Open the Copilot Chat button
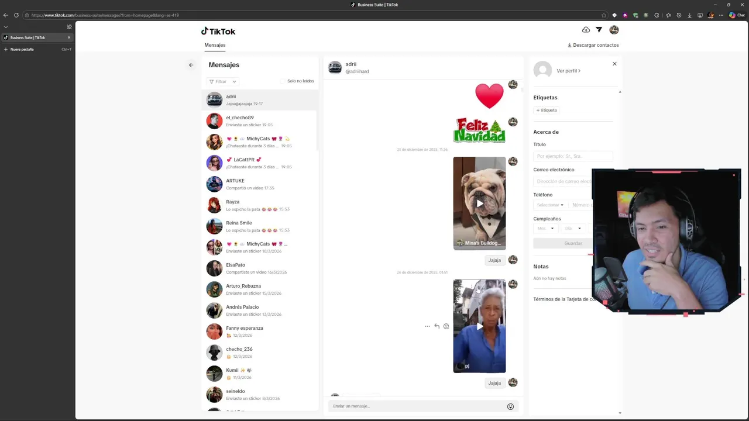Viewport: 749px width, 421px height. [736, 15]
